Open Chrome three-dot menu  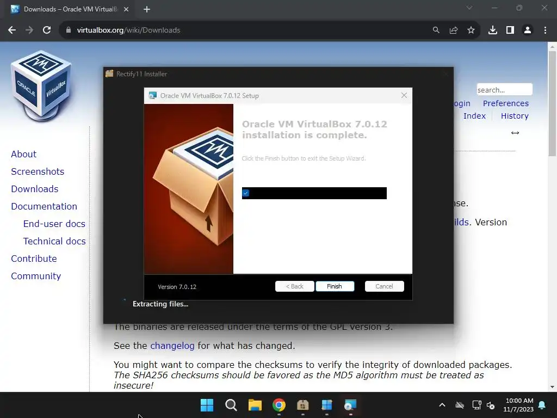[545, 30]
